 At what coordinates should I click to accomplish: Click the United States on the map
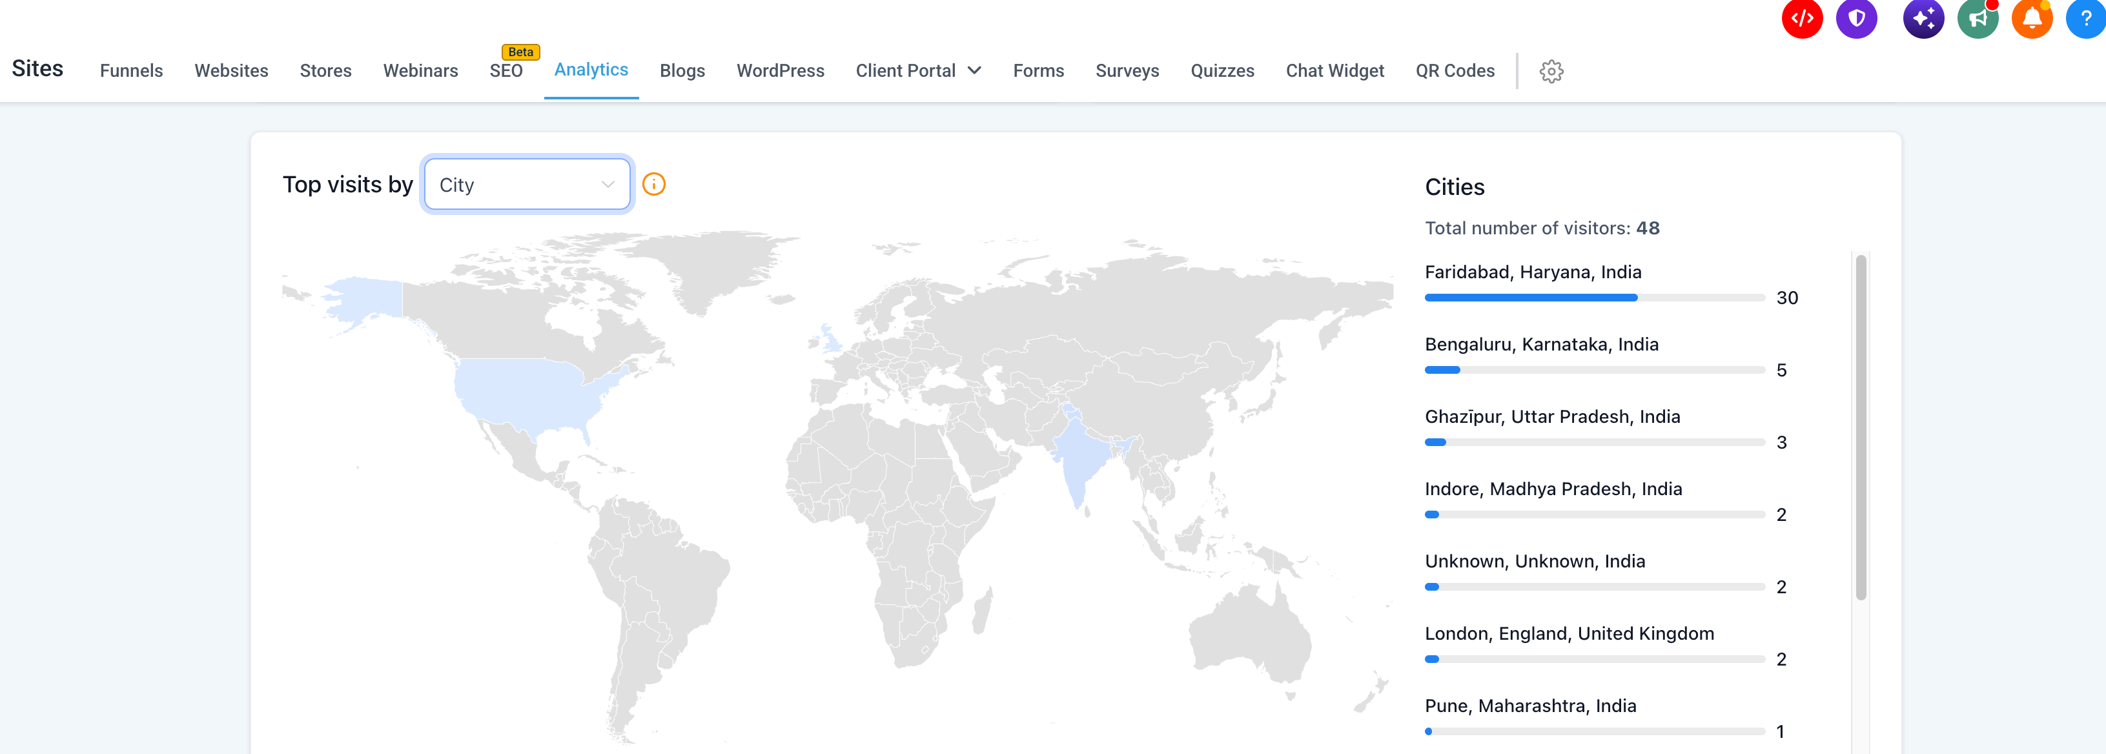527,396
